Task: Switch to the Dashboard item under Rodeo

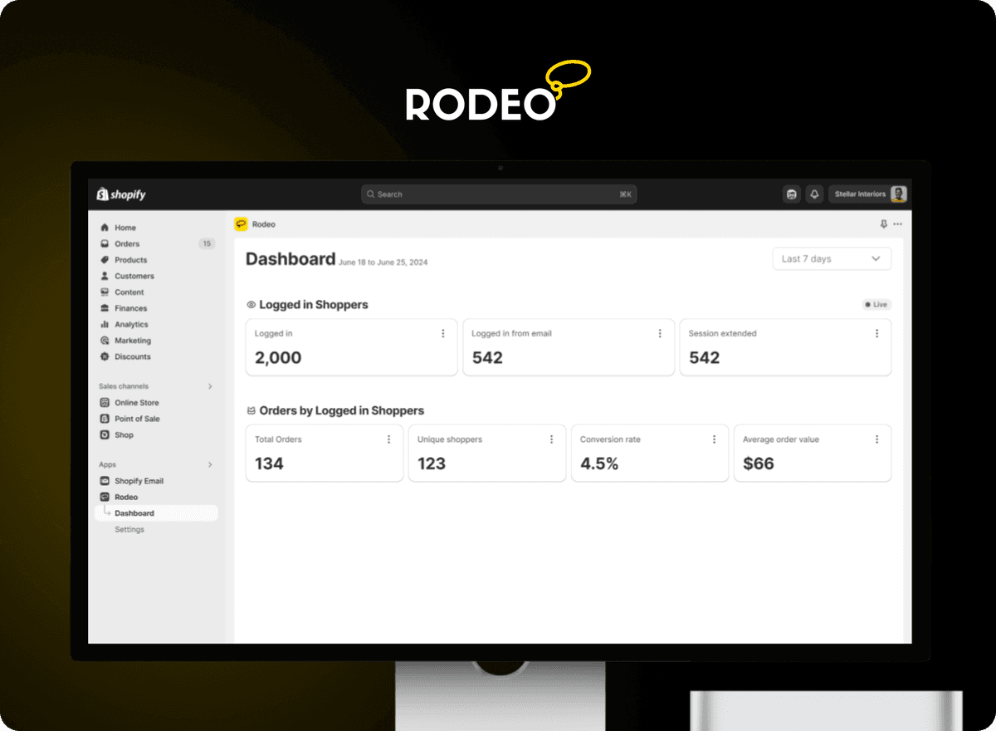Action: 136,513
